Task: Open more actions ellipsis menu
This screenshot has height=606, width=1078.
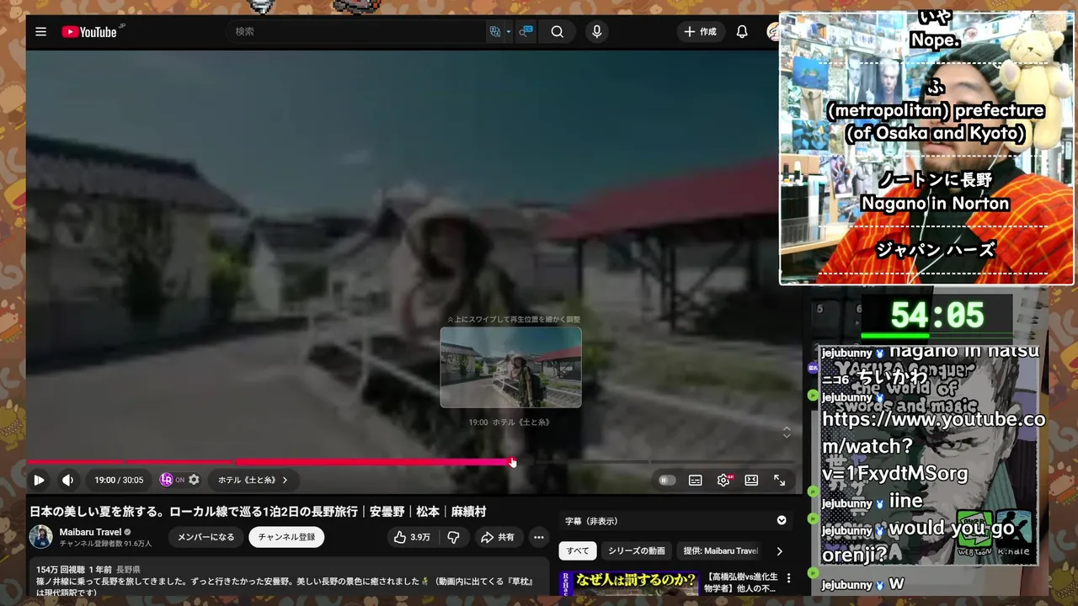Action: (539, 537)
